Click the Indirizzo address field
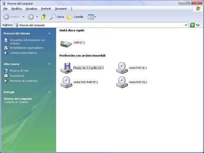 [101, 25]
